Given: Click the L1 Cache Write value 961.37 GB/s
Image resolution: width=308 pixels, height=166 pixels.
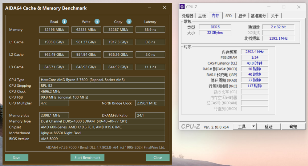Looking at the screenshot, I should 86,42.
